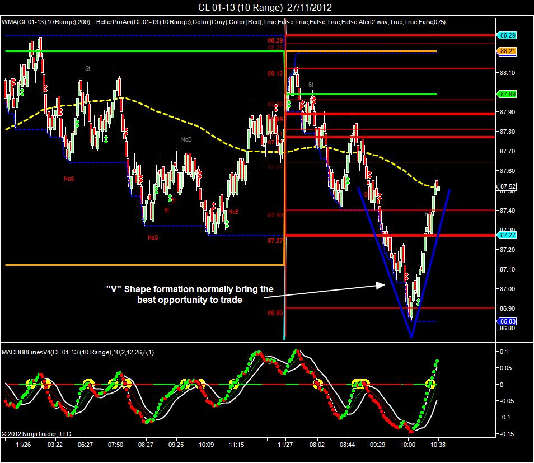Select the V shape formation text annotation
This screenshot has width=534, height=463.
pos(190,294)
